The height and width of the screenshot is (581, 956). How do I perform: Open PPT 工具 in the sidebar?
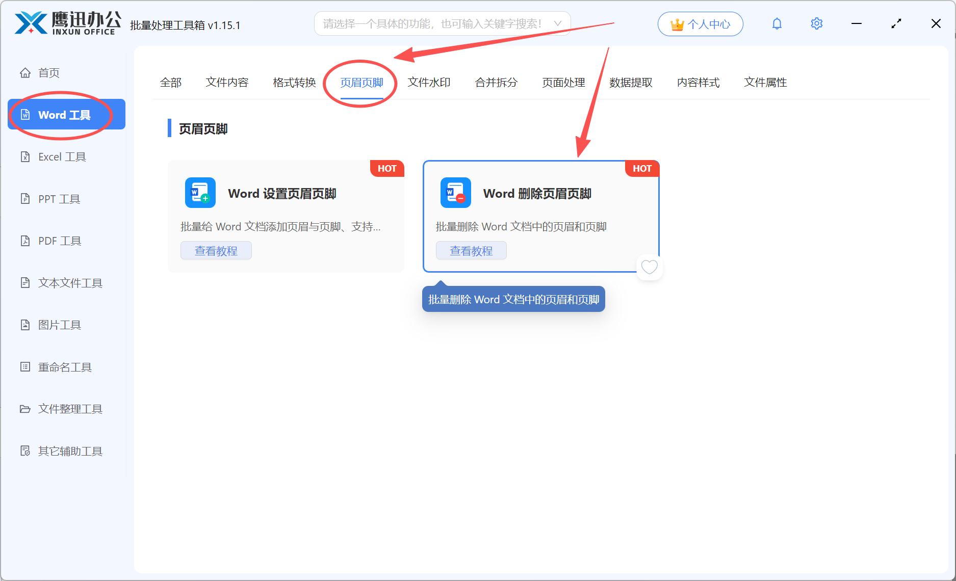tap(66, 199)
